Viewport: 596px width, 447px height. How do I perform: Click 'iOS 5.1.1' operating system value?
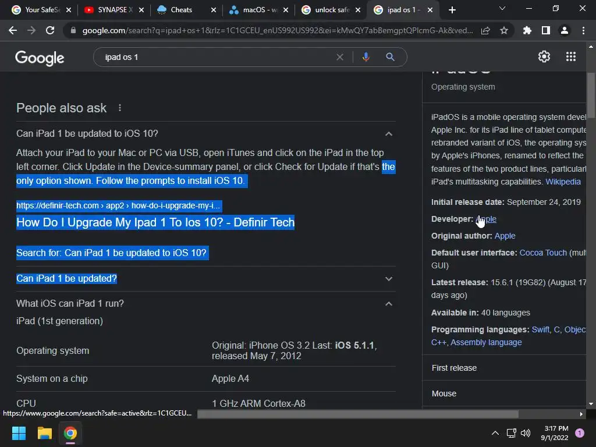354,346
